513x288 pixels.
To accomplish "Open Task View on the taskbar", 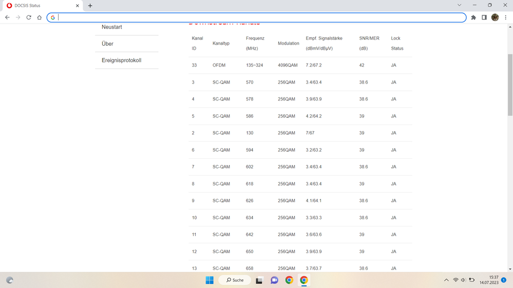I will click(x=259, y=280).
